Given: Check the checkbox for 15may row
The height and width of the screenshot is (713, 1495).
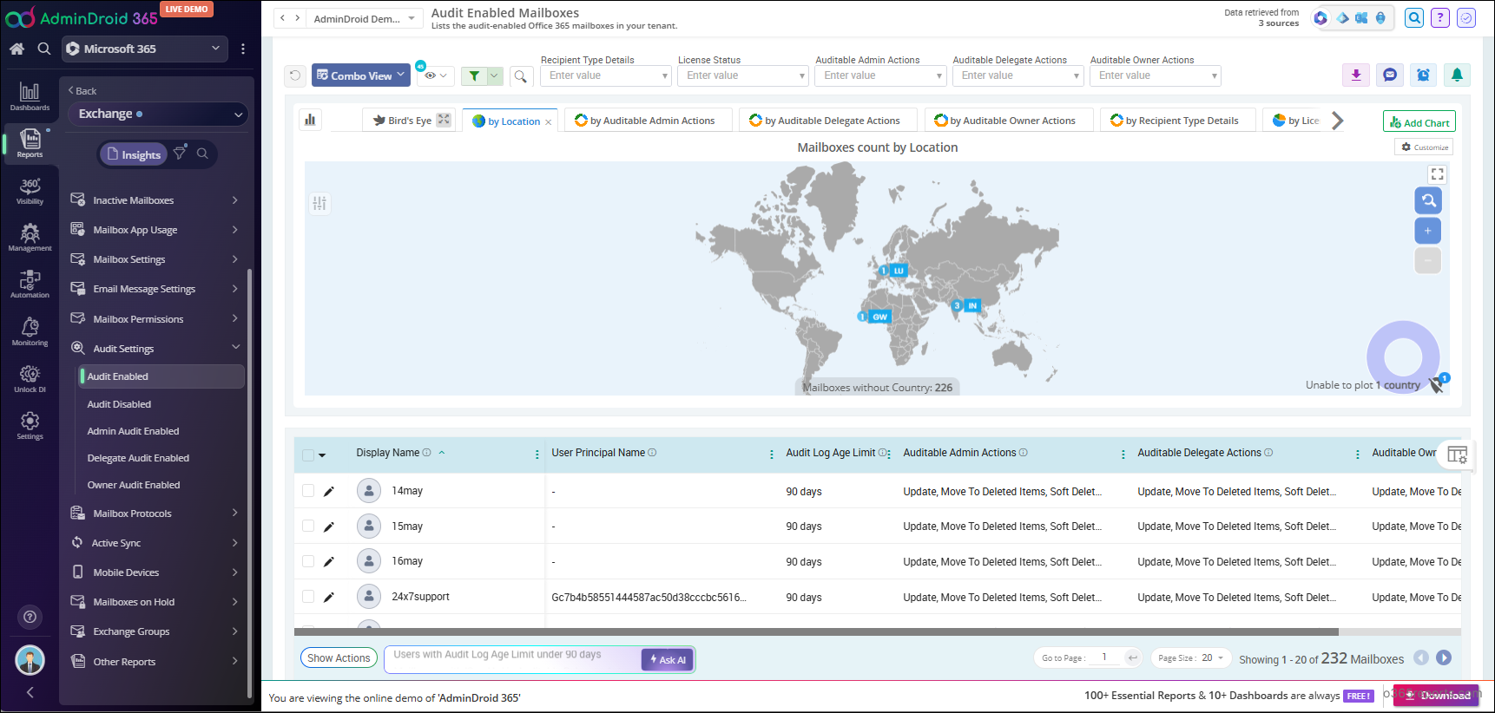Looking at the screenshot, I should pyautogui.click(x=308, y=526).
